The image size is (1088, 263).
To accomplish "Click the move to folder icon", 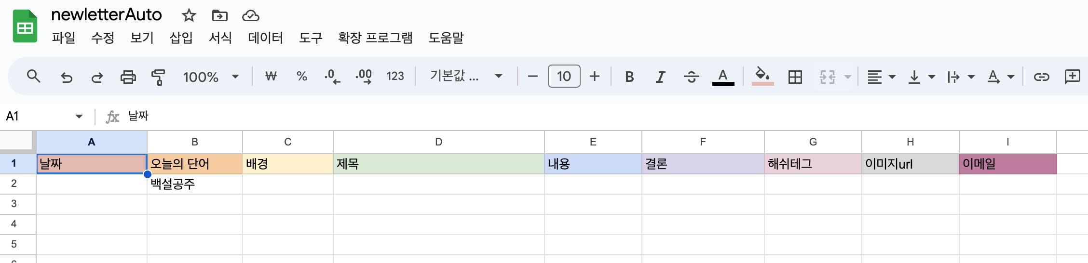I will point(220,15).
